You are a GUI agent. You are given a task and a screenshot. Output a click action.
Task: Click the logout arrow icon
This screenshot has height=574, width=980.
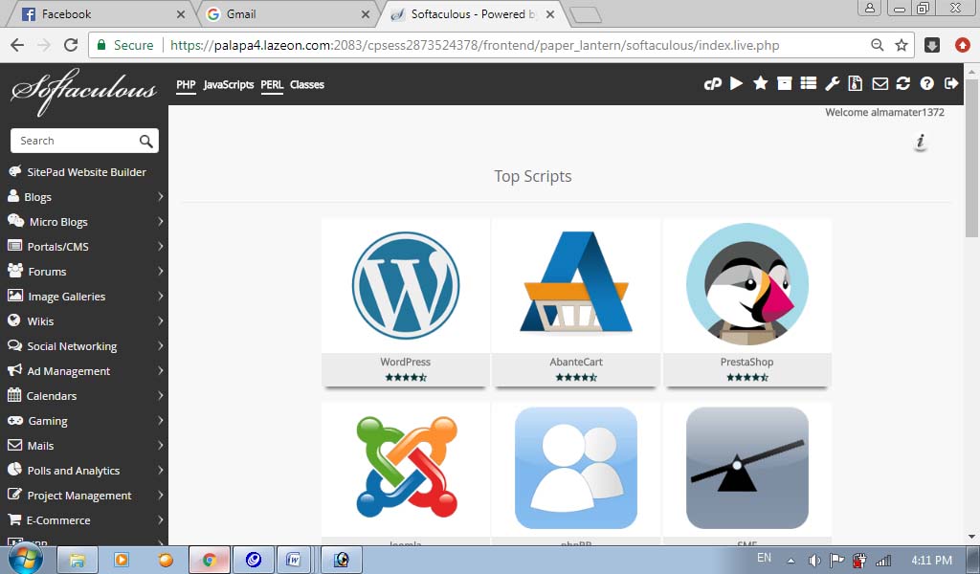(950, 84)
